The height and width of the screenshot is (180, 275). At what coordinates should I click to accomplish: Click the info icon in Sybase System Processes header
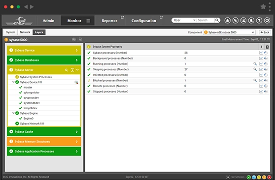coord(262,47)
